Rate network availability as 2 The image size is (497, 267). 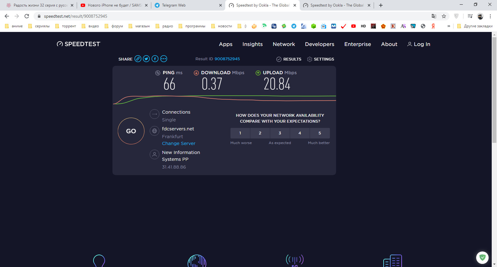tap(260, 133)
